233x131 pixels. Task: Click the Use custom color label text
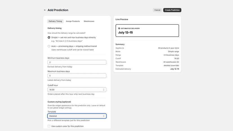point(67,126)
